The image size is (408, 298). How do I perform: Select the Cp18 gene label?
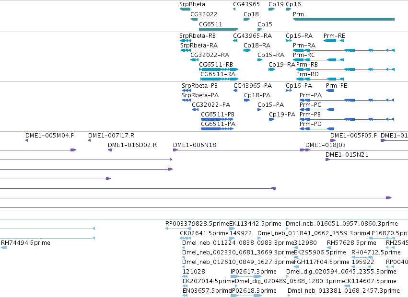click(x=251, y=14)
